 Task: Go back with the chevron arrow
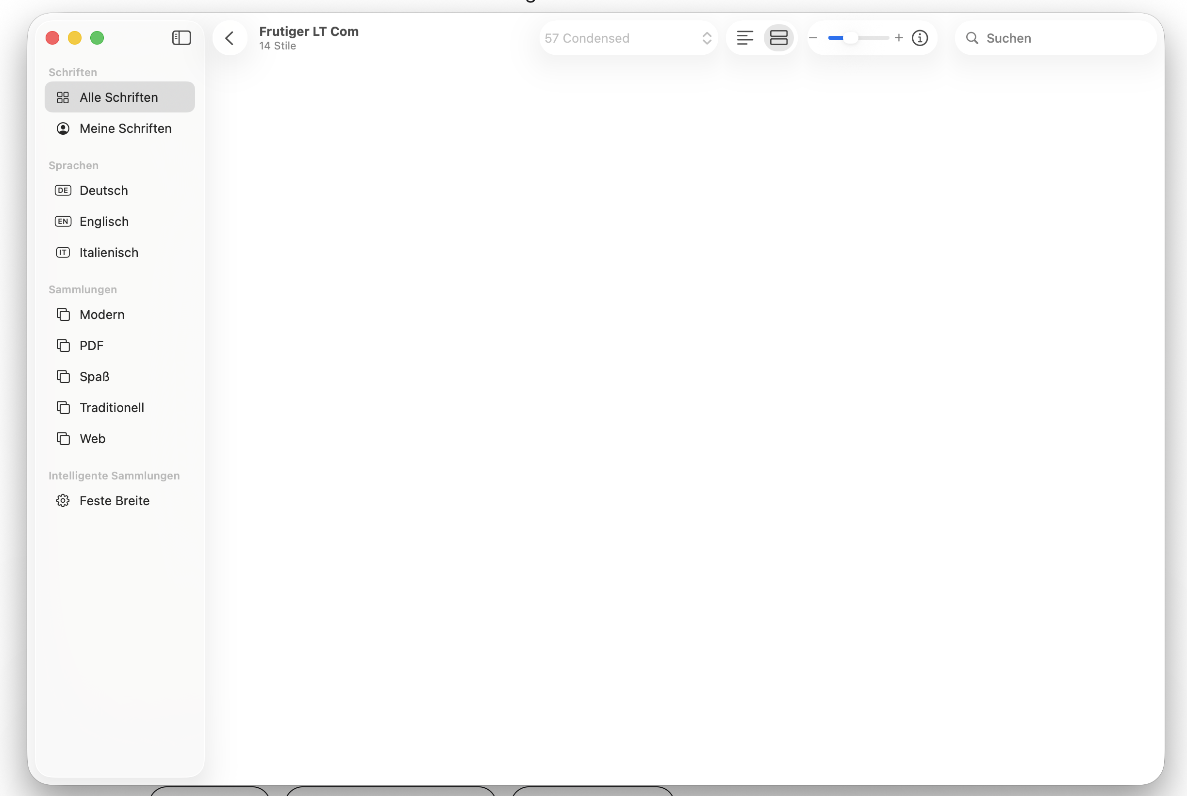tap(230, 38)
